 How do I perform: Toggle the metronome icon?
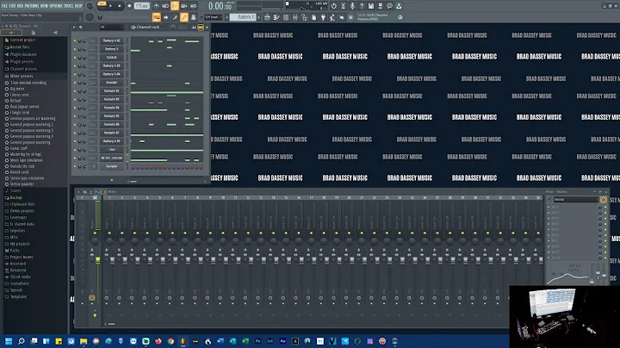[156, 6]
